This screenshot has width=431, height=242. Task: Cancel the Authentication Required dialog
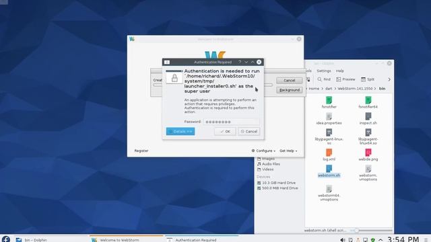tap(248, 132)
